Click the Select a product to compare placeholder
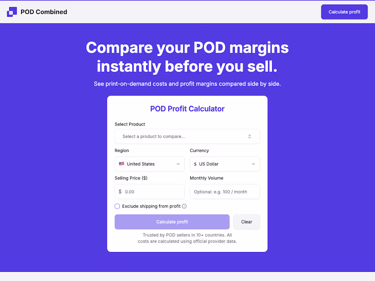The height and width of the screenshot is (281, 375). pos(153,136)
